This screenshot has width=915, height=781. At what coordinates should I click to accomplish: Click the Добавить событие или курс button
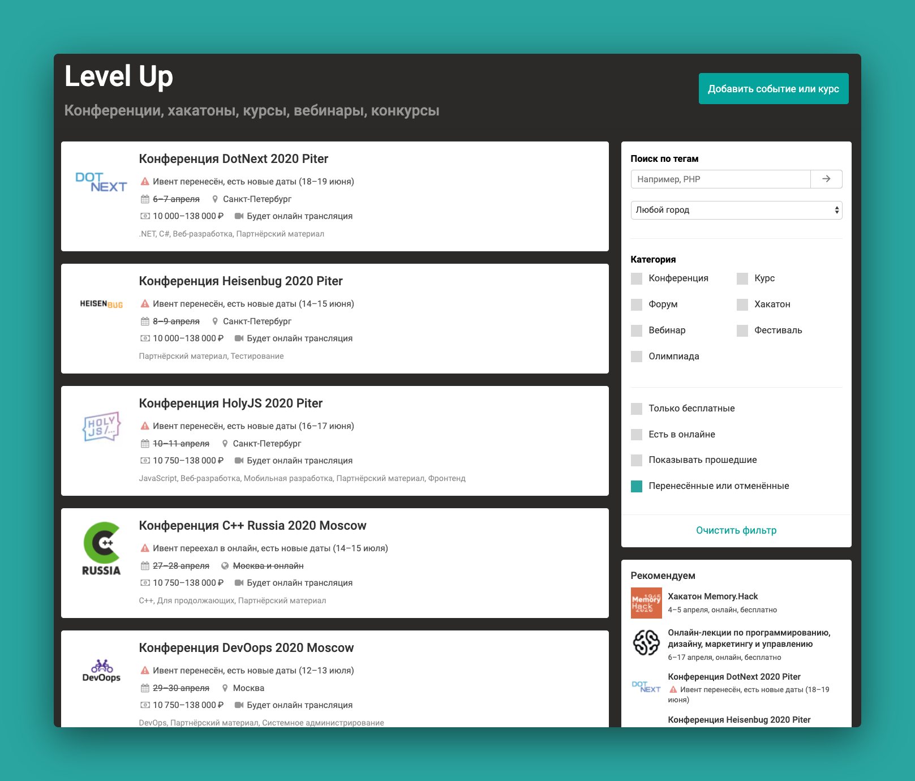774,88
